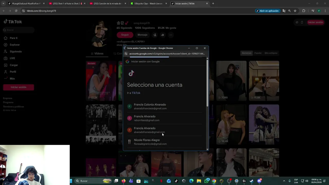View site information for tiktok.com

[23, 11]
